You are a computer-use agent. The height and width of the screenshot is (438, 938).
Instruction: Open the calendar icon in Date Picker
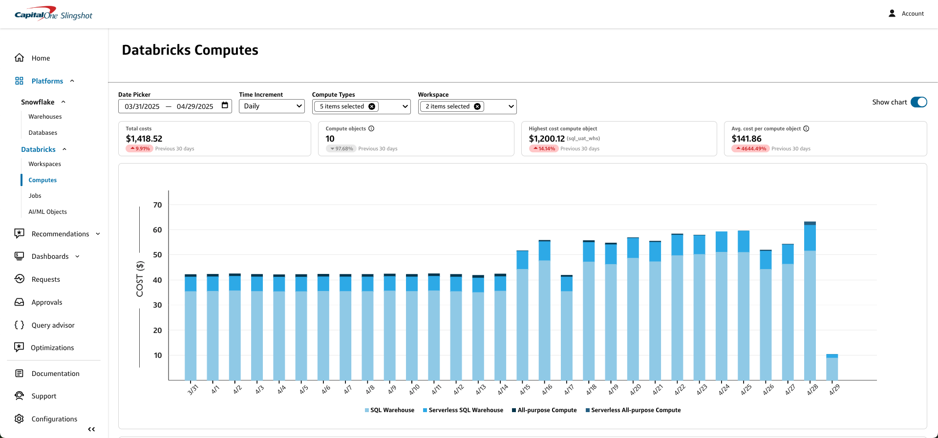coord(225,105)
